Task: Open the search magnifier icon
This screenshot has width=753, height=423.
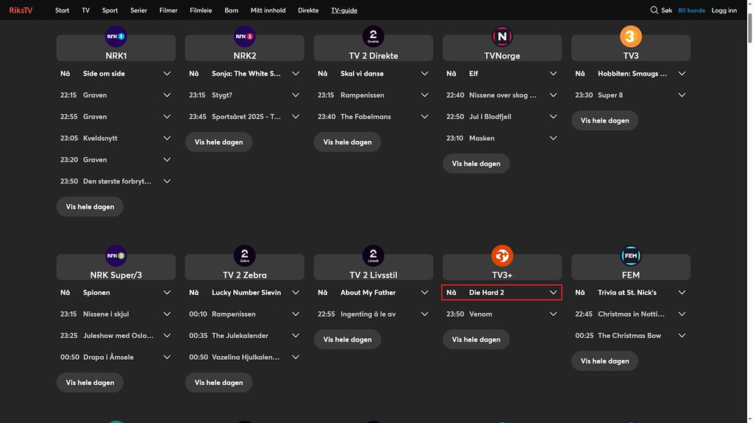Action: click(654, 10)
